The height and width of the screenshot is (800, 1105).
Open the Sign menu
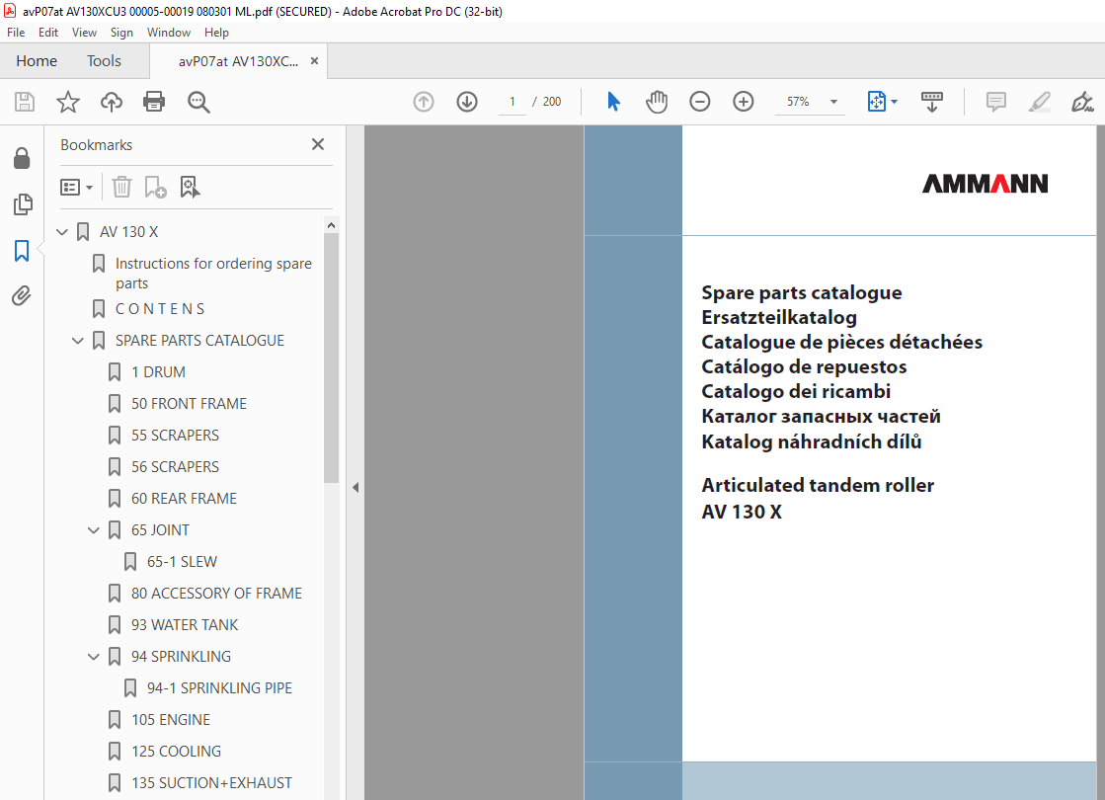click(x=121, y=33)
